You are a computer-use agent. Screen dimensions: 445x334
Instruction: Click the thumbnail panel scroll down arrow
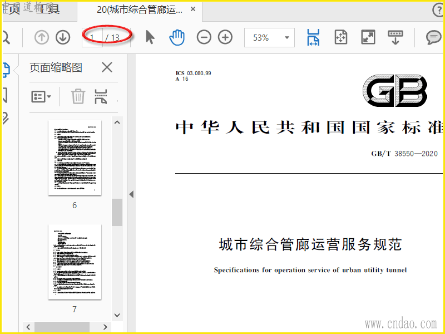pyautogui.click(x=117, y=315)
